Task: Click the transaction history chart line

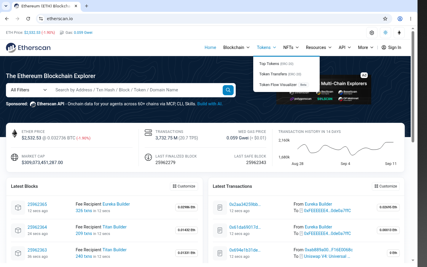Action: pyautogui.click(x=345, y=148)
